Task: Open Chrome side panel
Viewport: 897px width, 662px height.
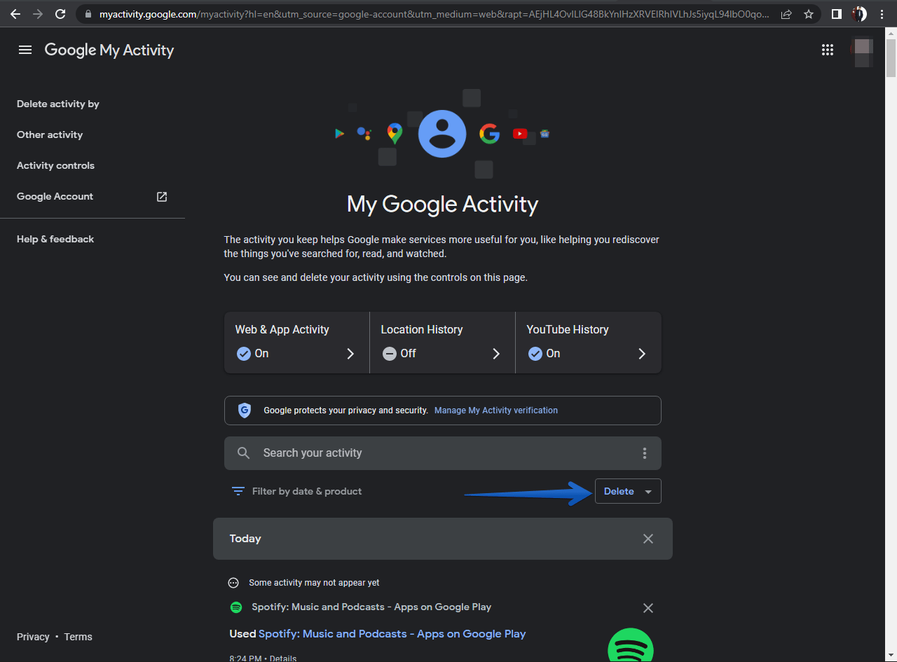Action: pos(836,14)
